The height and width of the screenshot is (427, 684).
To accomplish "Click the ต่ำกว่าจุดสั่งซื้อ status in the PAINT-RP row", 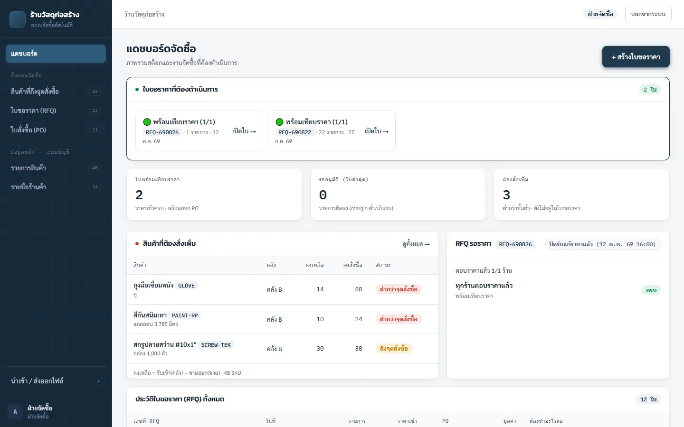I will point(399,319).
